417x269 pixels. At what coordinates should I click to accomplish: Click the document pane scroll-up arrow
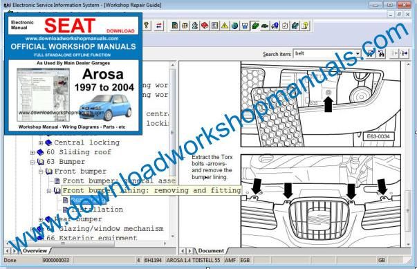click(x=408, y=64)
